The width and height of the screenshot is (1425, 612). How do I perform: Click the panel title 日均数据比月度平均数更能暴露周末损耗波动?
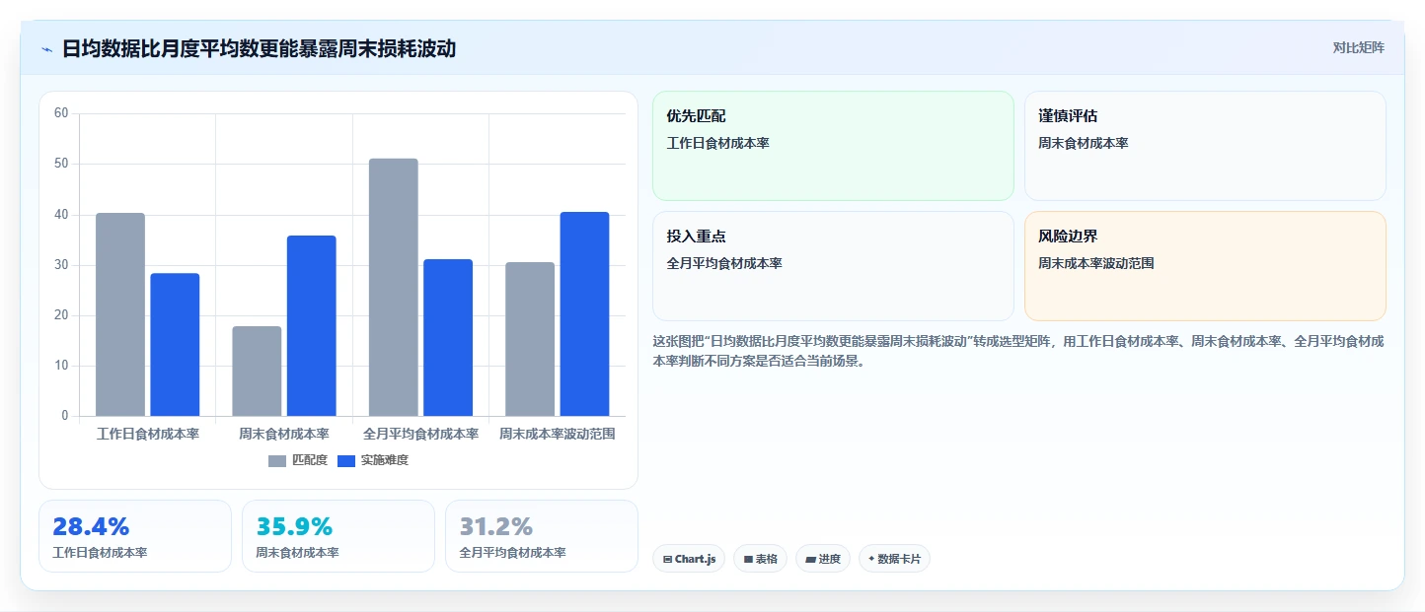(x=259, y=48)
